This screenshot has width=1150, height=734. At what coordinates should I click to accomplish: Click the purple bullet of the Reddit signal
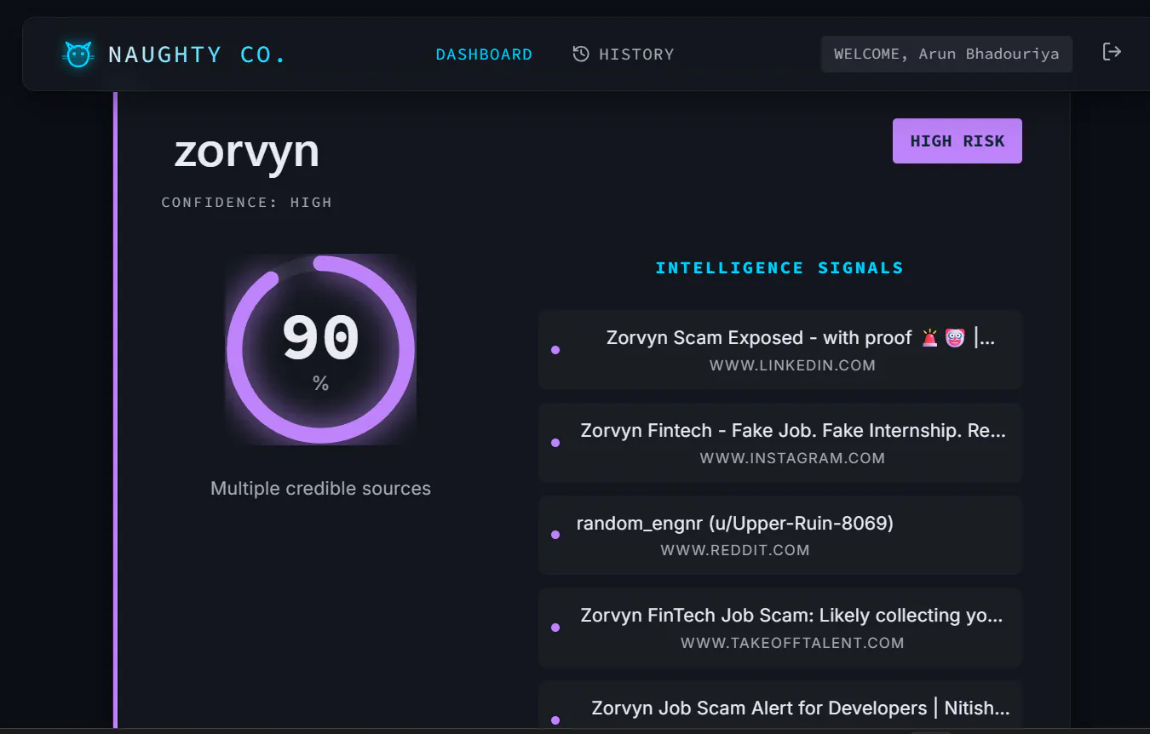tap(555, 535)
